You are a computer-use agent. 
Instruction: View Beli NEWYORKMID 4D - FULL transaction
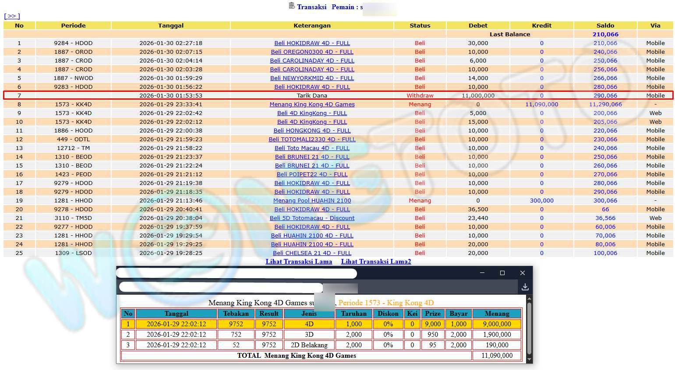[x=312, y=78]
